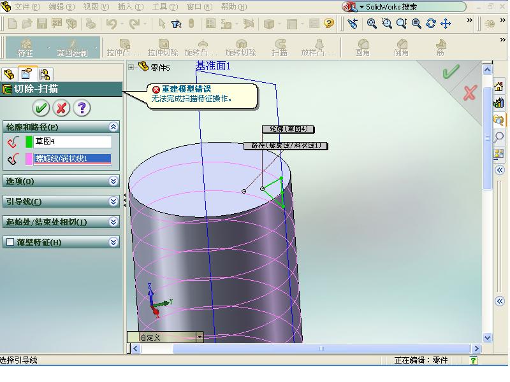The height and width of the screenshot is (382, 510).
Task: Click the Rebuild traffic-light icon
Action: pos(191,24)
